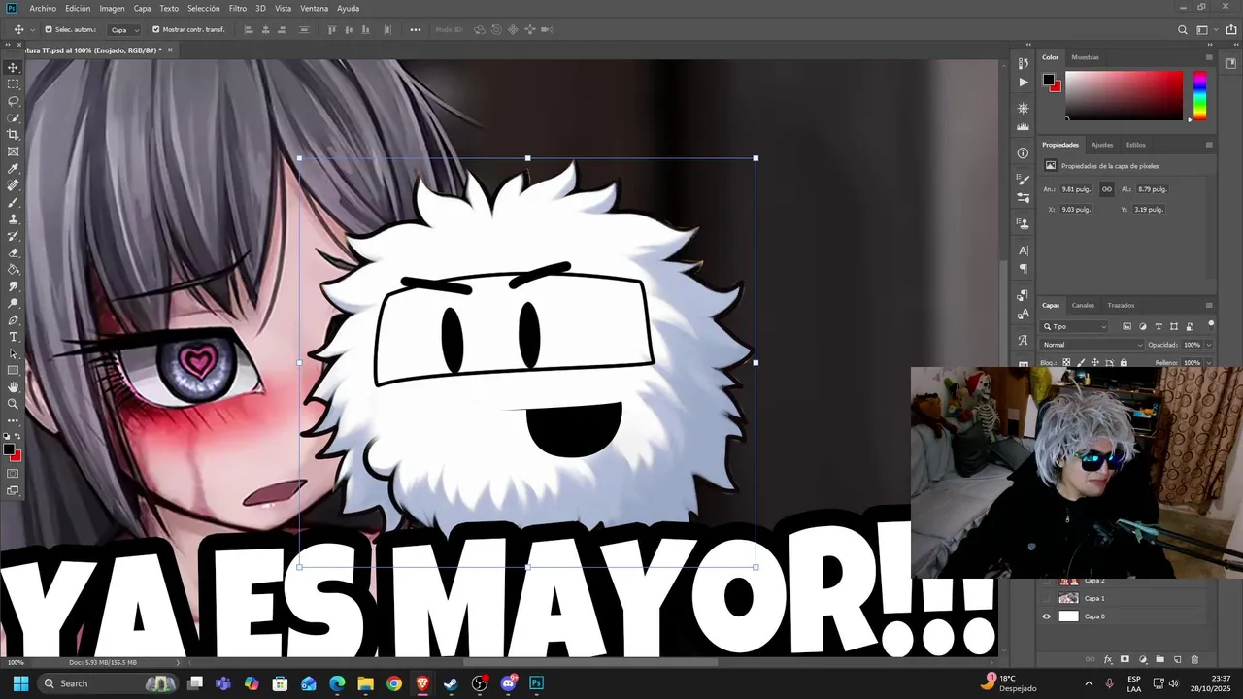Open the Archivo menu
Image resolution: width=1243 pixels, height=699 pixels.
point(43,8)
